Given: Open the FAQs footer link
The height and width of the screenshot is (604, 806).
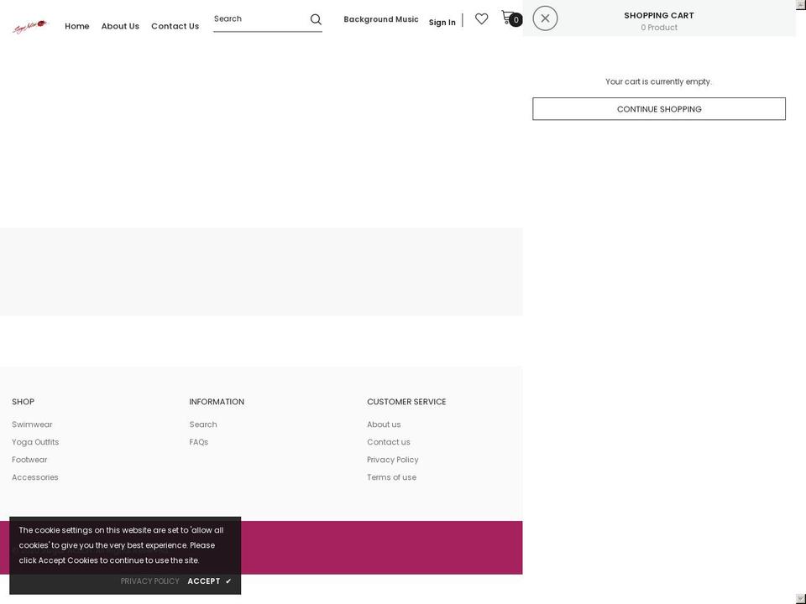Looking at the screenshot, I should (198, 442).
